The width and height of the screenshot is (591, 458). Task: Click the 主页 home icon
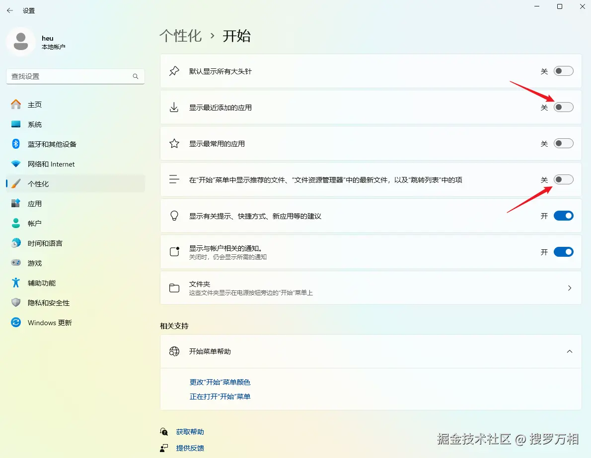tap(16, 104)
